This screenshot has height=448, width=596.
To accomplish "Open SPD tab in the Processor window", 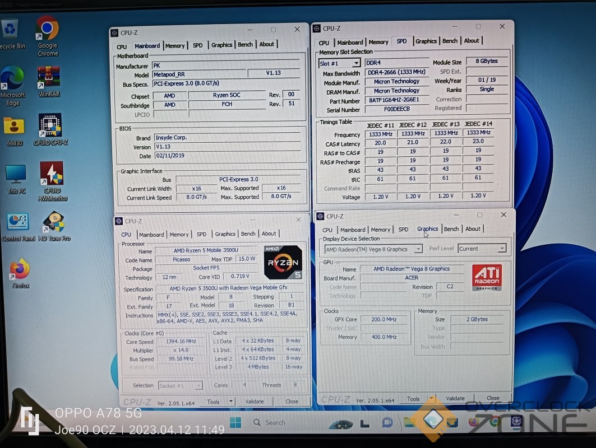I will (x=201, y=234).
